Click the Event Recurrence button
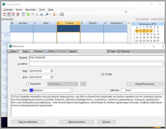Image resolution: width=166 pixels, height=129 pixels. (x=145, y=84)
